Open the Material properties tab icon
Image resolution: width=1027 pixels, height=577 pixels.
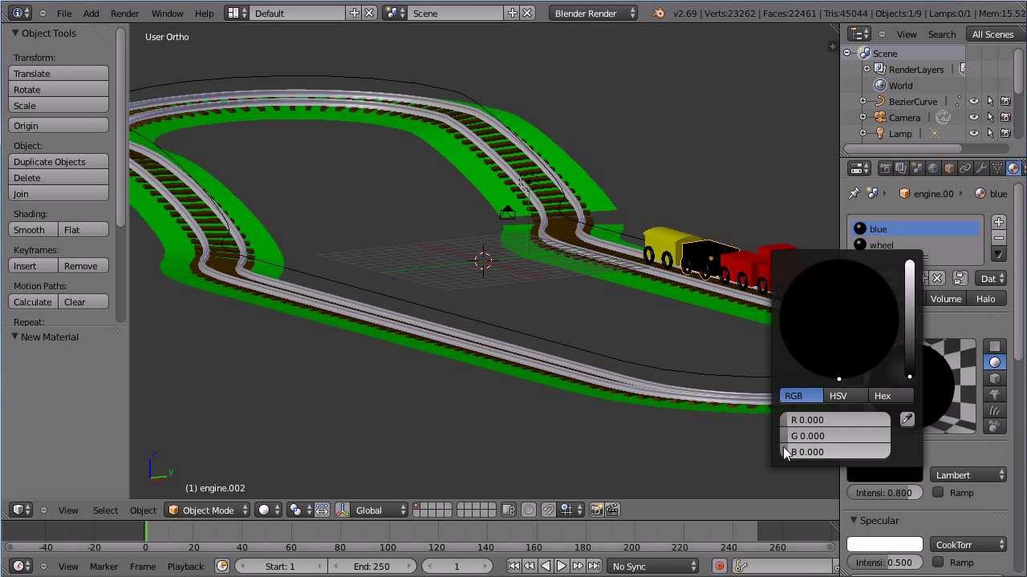click(1013, 168)
